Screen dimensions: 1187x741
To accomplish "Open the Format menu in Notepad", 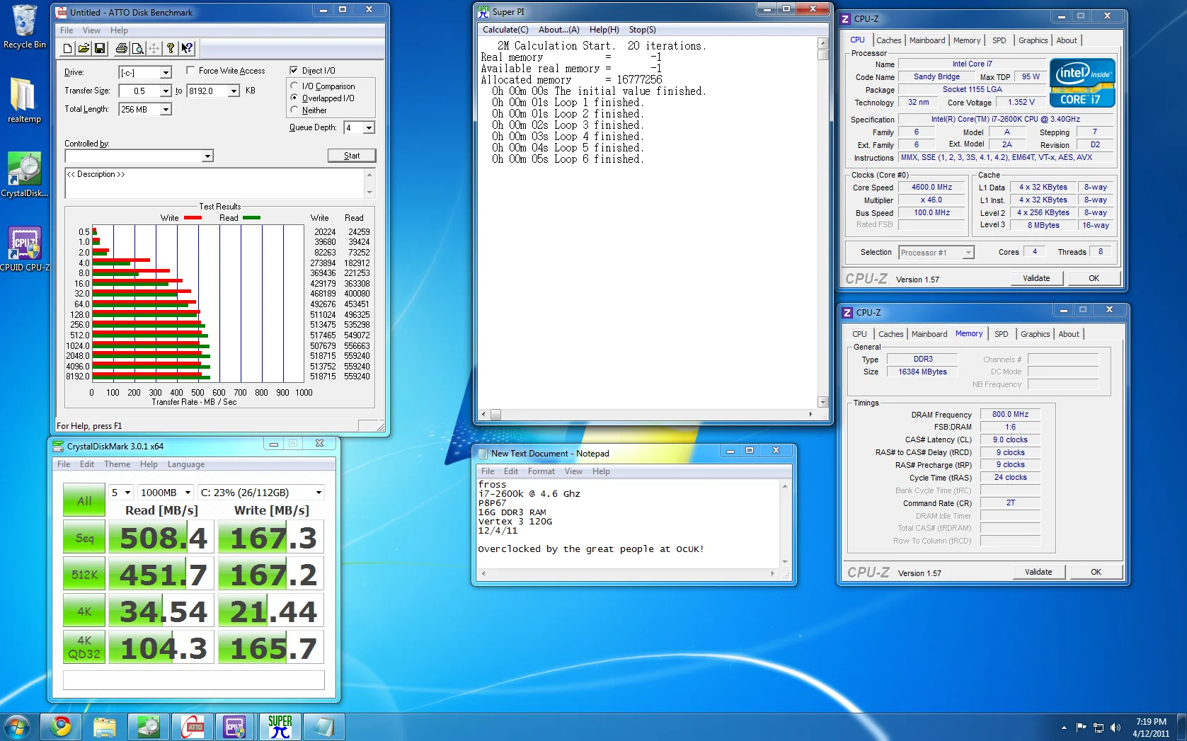I will (x=541, y=471).
